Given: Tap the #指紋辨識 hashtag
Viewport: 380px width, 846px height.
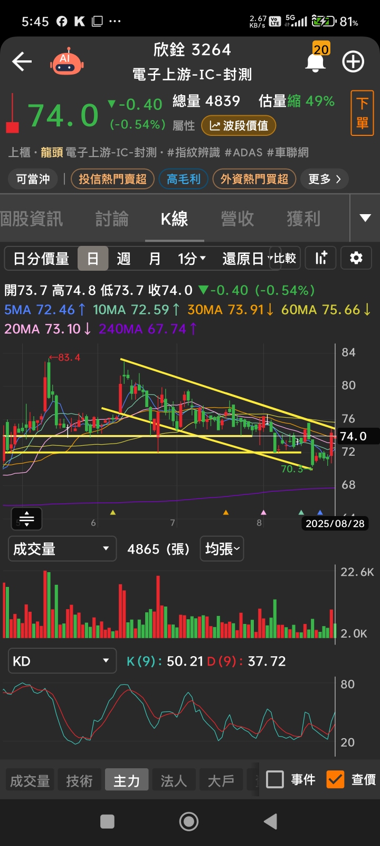Looking at the screenshot, I should (x=193, y=152).
